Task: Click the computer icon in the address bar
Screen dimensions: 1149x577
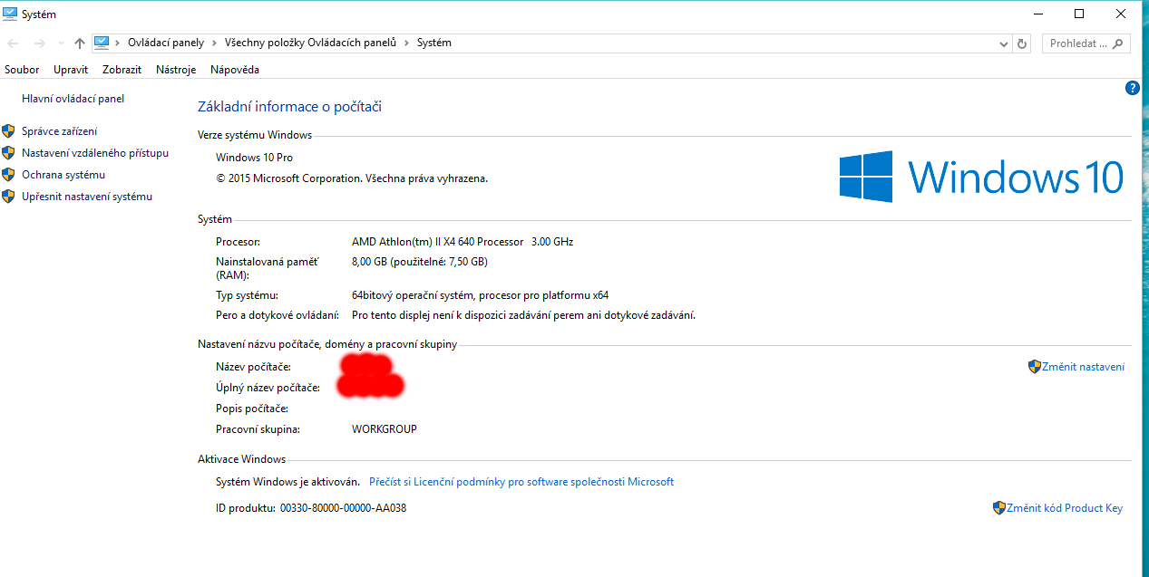Action: [102, 43]
